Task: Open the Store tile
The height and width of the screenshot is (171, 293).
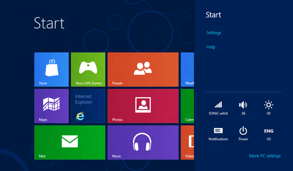Action: pos(52,69)
